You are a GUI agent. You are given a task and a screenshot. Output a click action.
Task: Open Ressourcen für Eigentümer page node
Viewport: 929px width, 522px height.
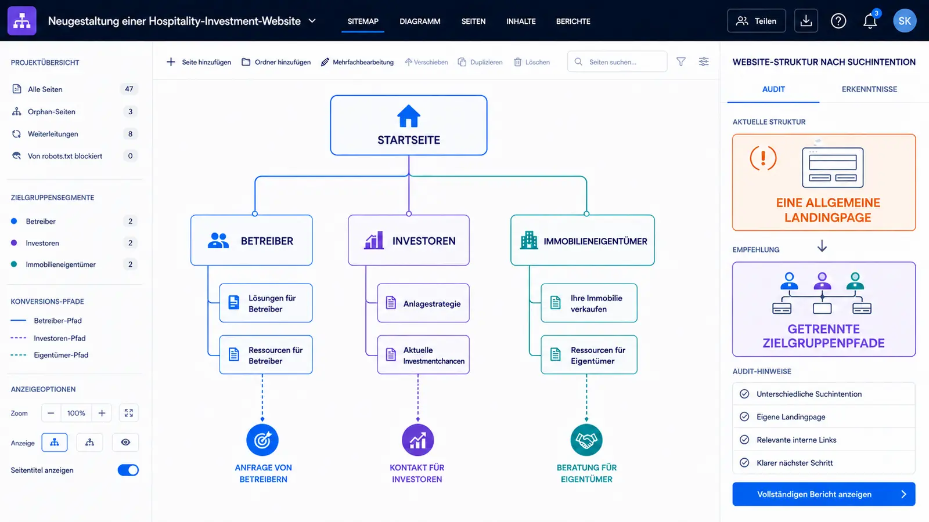point(589,354)
